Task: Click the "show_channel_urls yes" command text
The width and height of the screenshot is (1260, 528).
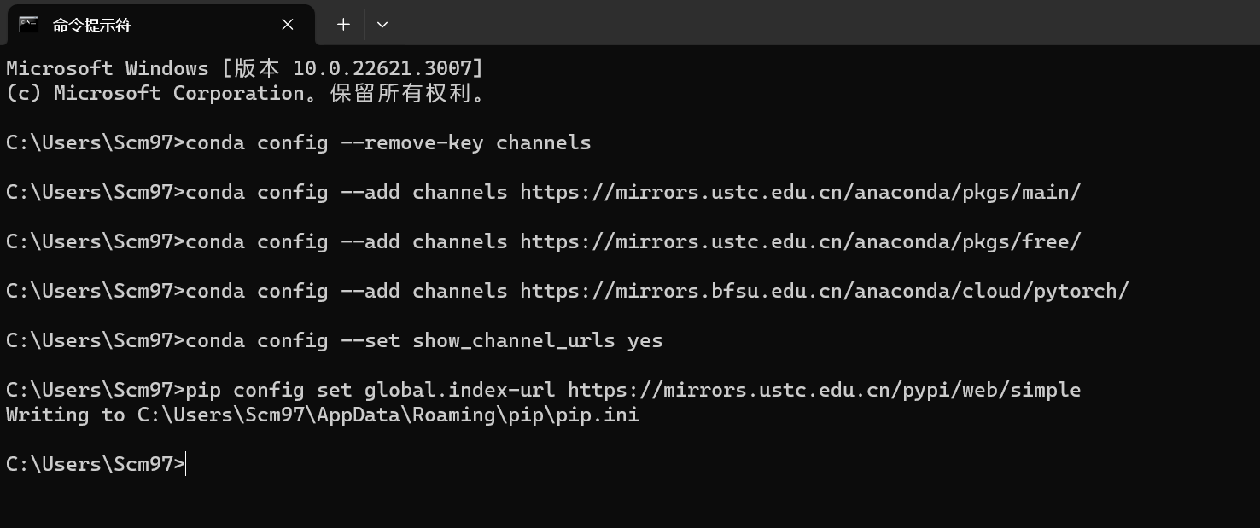Action: pos(537,341)
